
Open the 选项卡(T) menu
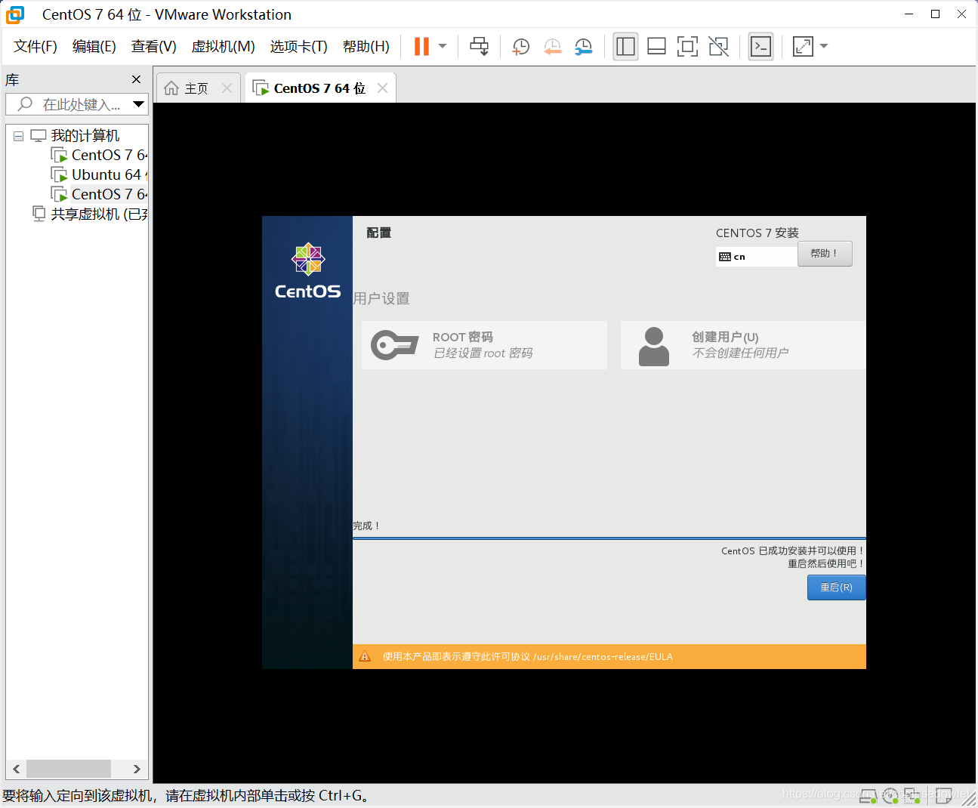tap(298, 47)
